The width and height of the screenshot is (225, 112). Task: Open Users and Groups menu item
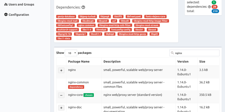21,4
